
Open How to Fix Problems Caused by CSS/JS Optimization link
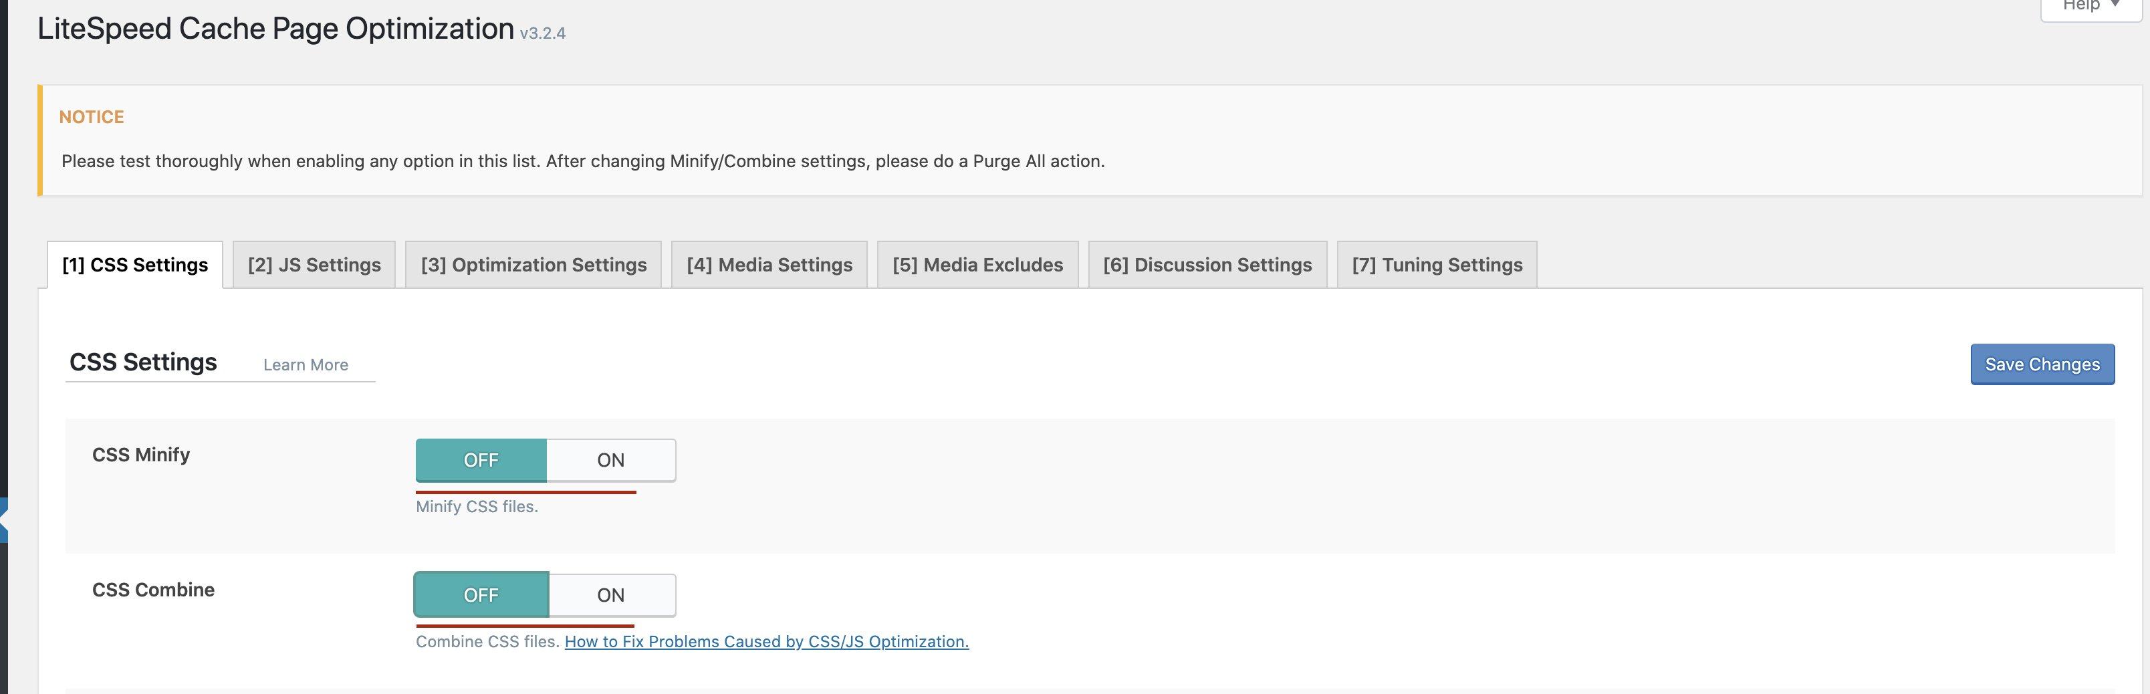click(766, 641)
